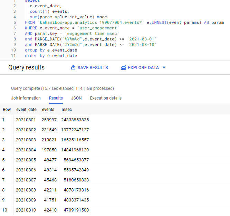230x216 pixels.
Task: Click msec value 4833371435
Action: point(76,200)
